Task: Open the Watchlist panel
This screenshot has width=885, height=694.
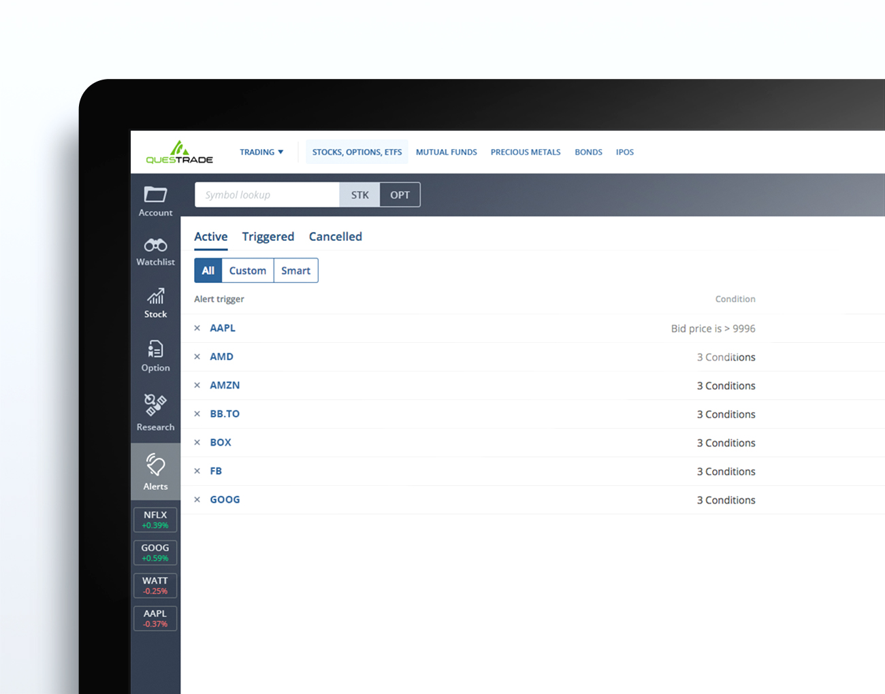Action: (x=155, y=250)
